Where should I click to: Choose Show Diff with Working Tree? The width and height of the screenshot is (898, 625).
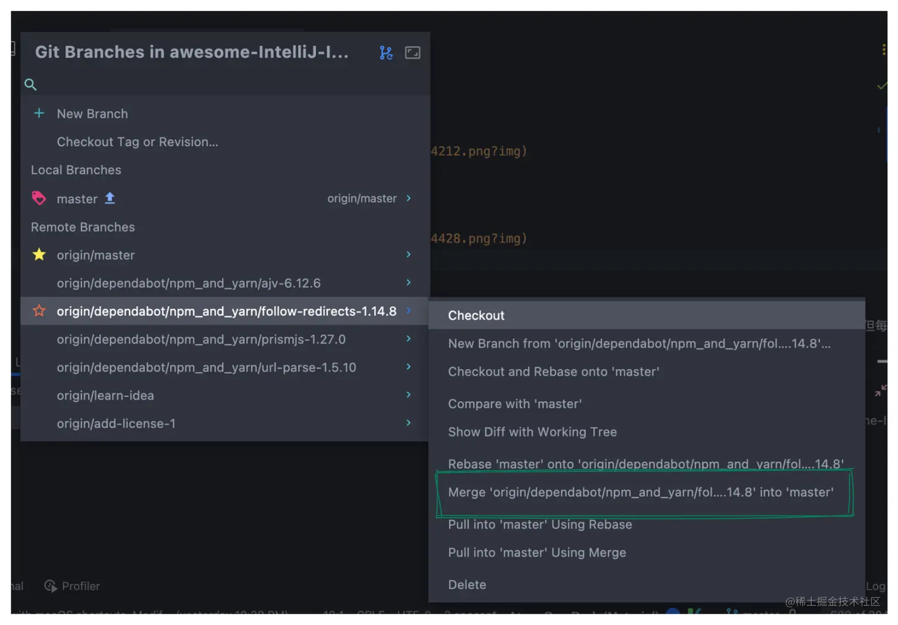tap(647, 432)
